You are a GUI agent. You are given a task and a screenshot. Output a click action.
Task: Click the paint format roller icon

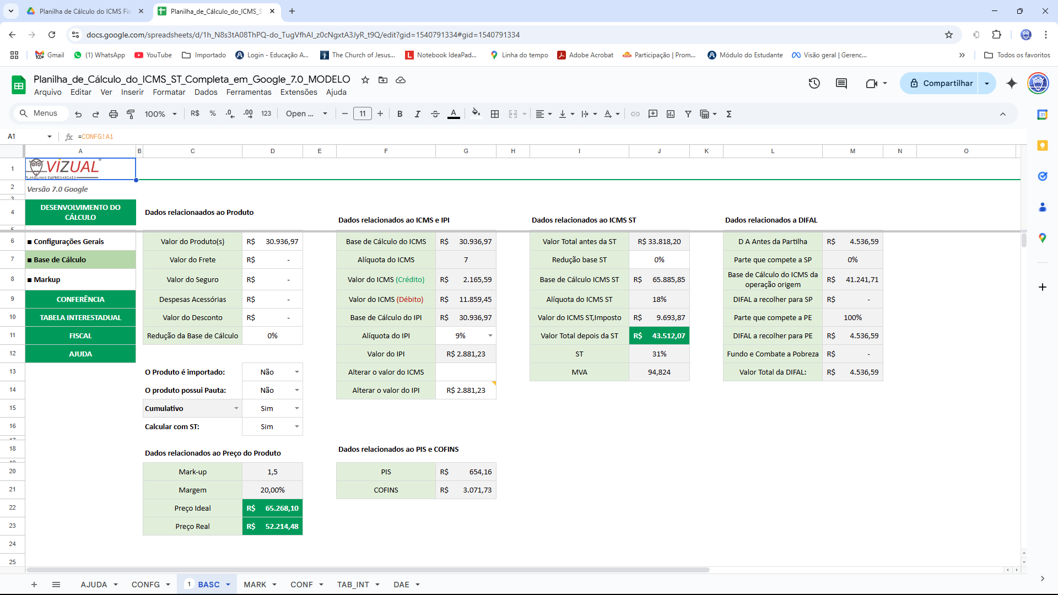131,114
